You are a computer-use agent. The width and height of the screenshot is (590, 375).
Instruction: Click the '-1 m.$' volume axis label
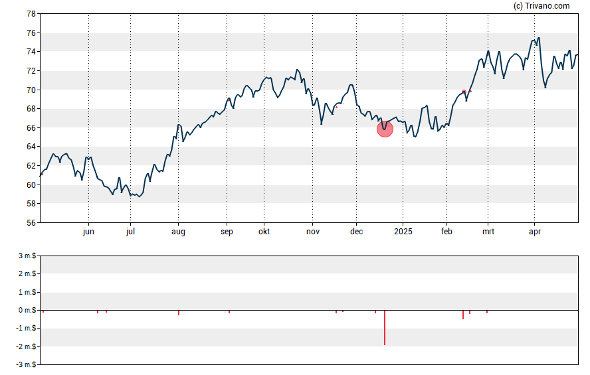[26, 329]
